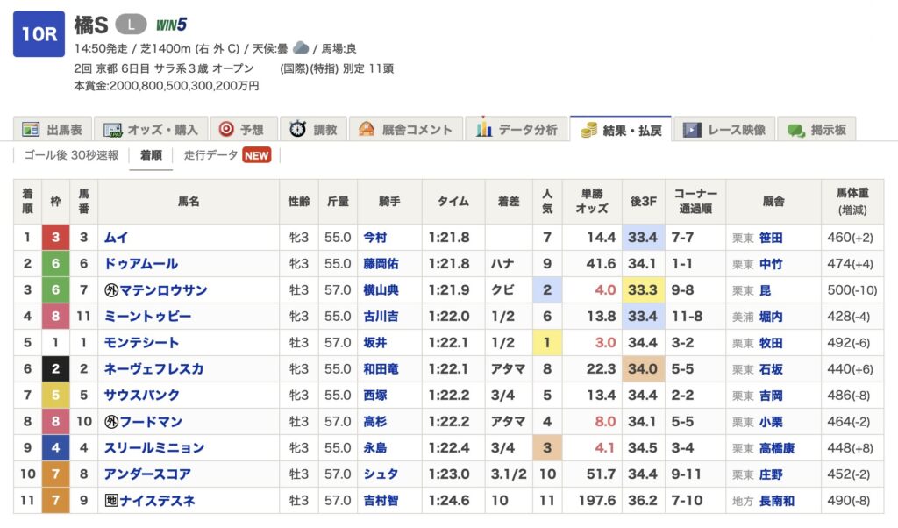The image size is (898, 528).
Task: Open the レース映像 tab
Action: [x=724, y=130]
